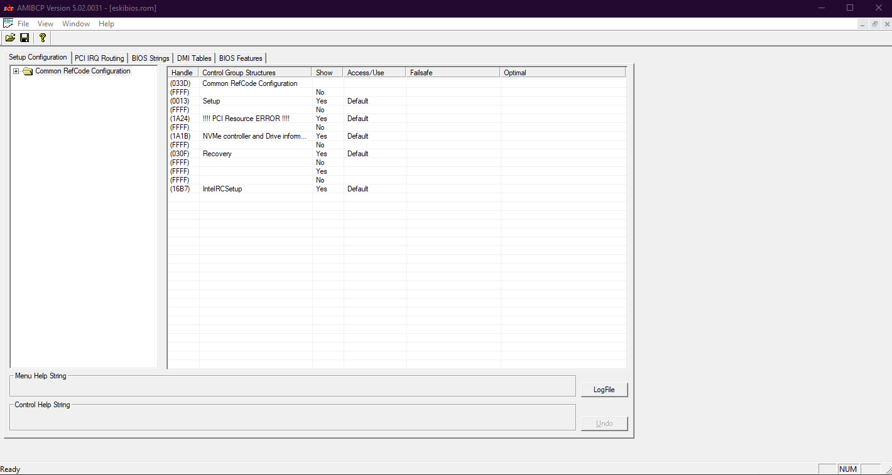
Task: Open the Window menu
Action: (76, 24)
